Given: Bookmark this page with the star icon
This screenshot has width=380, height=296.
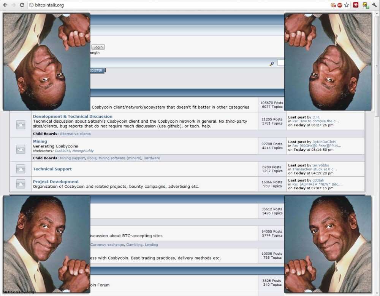Looking at the screenshot, I should (x=347, y=5).
